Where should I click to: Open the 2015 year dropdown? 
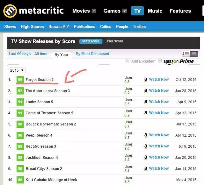tap(17, 70)
